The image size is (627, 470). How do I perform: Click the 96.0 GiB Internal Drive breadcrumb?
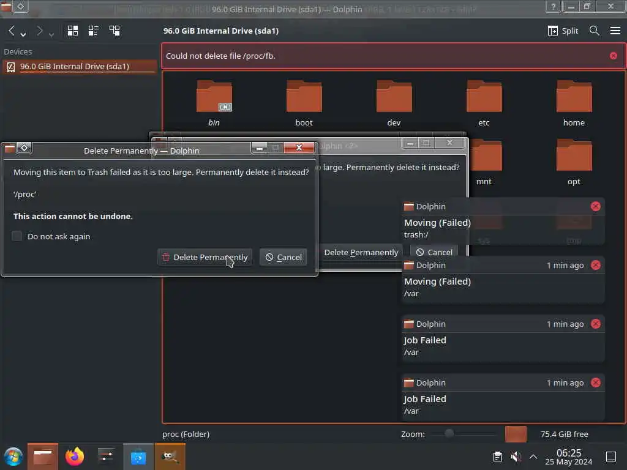[x=220, y=31]
